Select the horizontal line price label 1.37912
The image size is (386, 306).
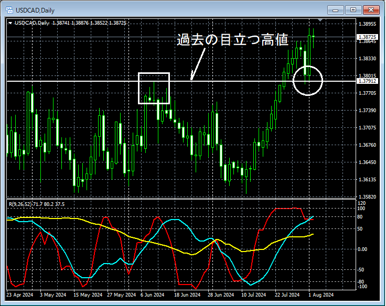click(x=367, y=81)
